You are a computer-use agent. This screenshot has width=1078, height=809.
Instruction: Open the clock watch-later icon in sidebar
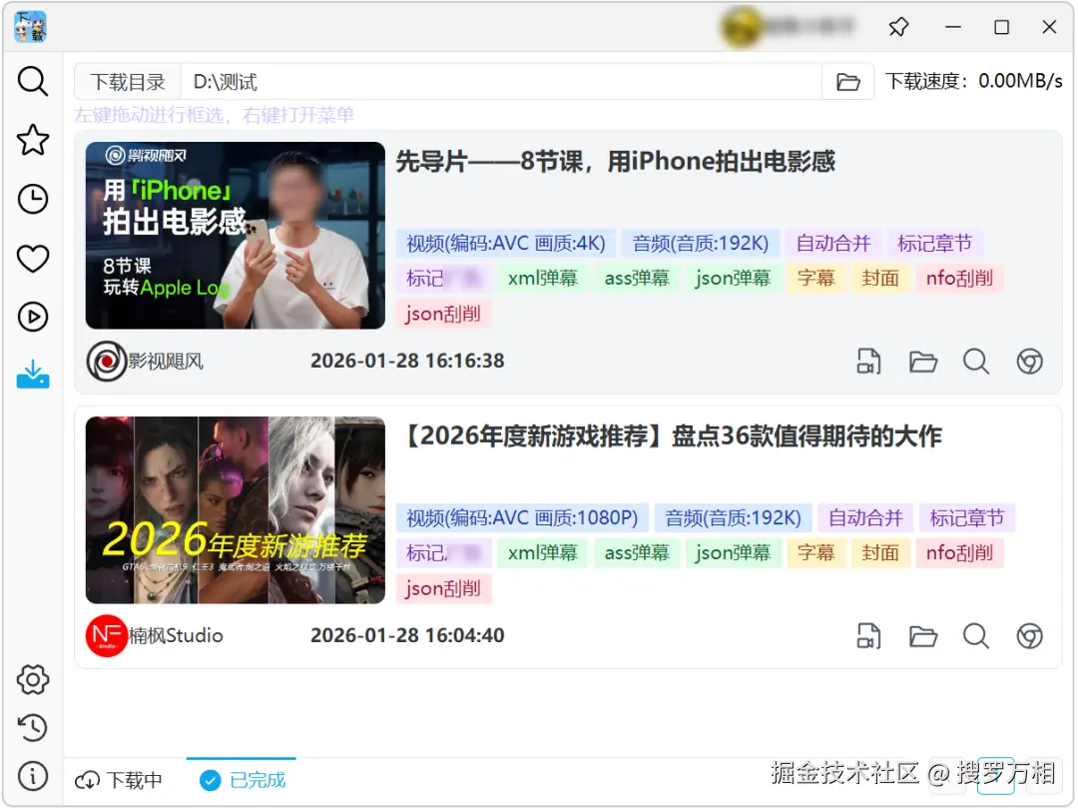coord(32,200)
